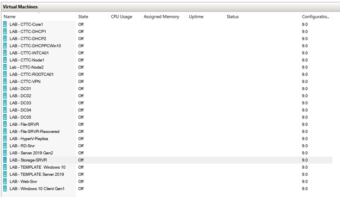The height and width of the screenshot is (197, 340).
Task: Sort by the Name column header
Action: pos(39,17)
